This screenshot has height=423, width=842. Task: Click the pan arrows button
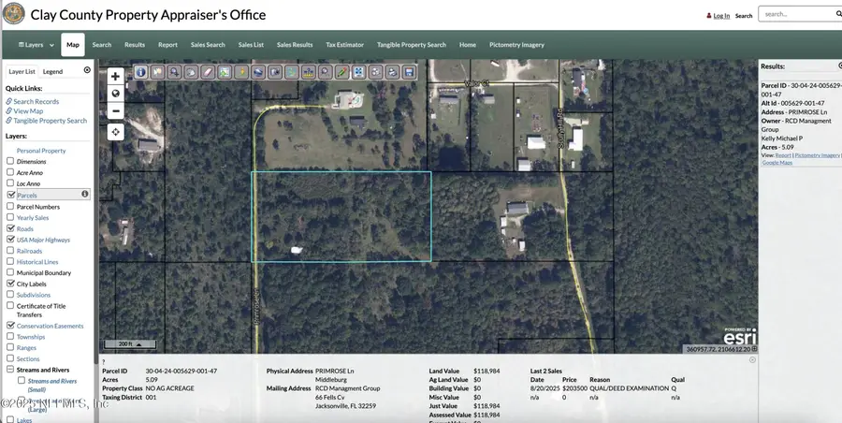[115, 132]
